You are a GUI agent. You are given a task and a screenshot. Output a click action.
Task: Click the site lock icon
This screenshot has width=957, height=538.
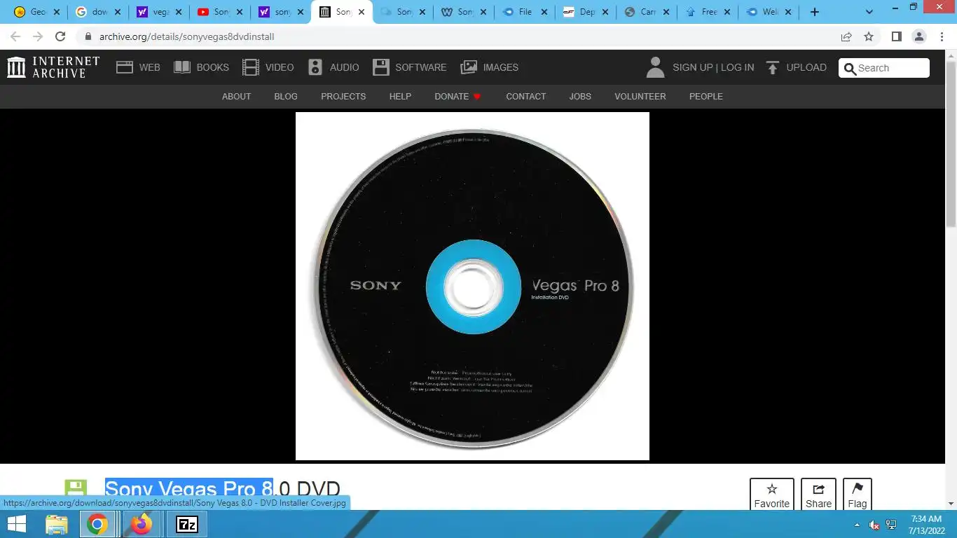pyautogui.click(x=88, y=36)
